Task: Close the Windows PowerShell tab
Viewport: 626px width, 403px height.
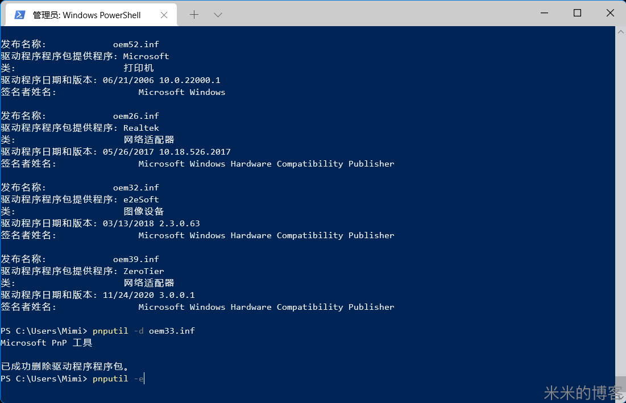Action: pyautogui.click(x=163, y=15)
